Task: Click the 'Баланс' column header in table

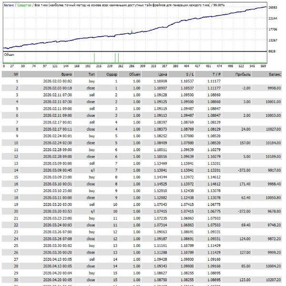Action: coord(266,74)
